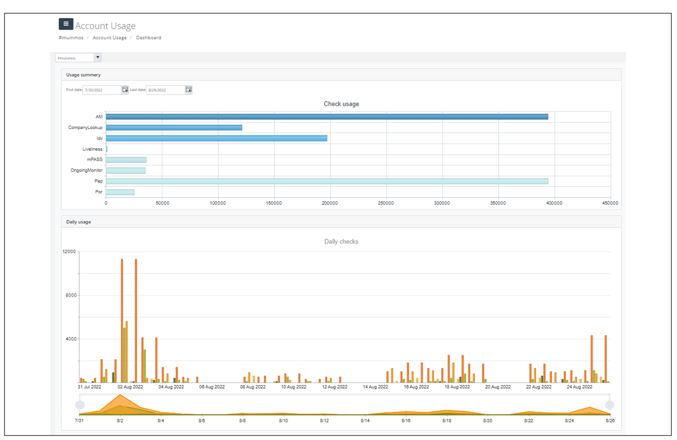Click the AM bar in Check usage chart
The height and width of the screenshot is (440, 677).
tap(327, 117)
